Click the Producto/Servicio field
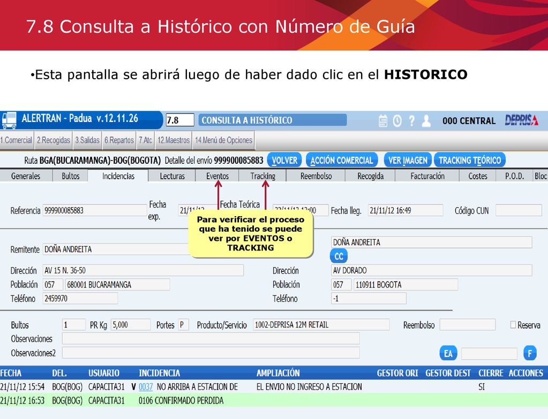The height and width of the screenshot is (419, 548). pos(321,325)
